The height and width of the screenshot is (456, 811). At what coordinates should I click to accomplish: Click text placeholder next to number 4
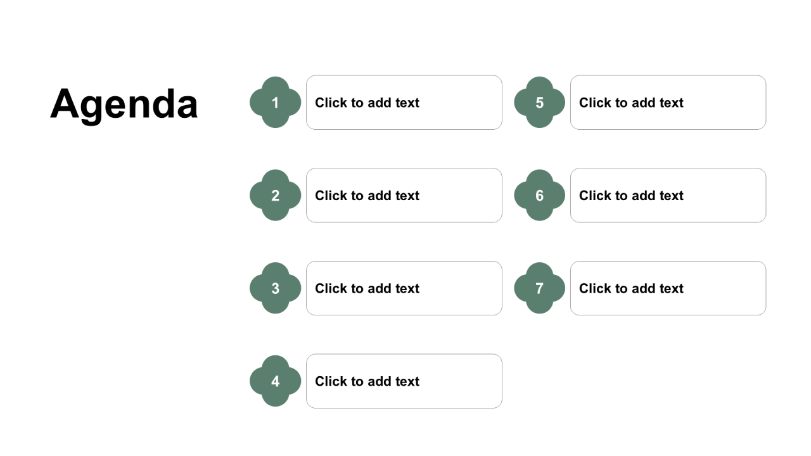[x=404, y=381]
